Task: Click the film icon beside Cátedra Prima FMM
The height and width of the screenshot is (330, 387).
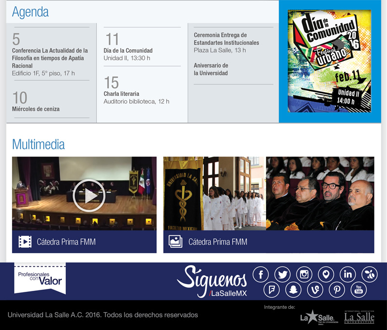Action: tap(25, 242)
